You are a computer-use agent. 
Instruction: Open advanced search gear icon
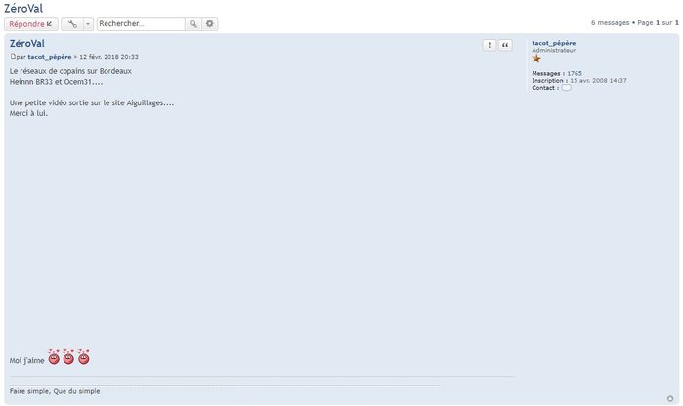tap(209, 24)
